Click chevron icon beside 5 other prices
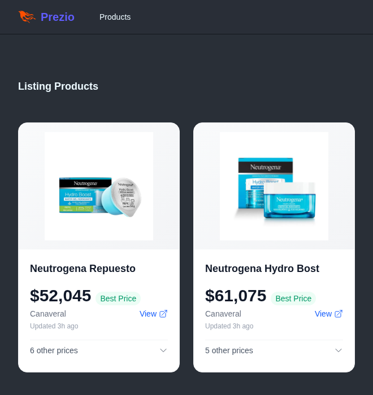 (339, 350)
